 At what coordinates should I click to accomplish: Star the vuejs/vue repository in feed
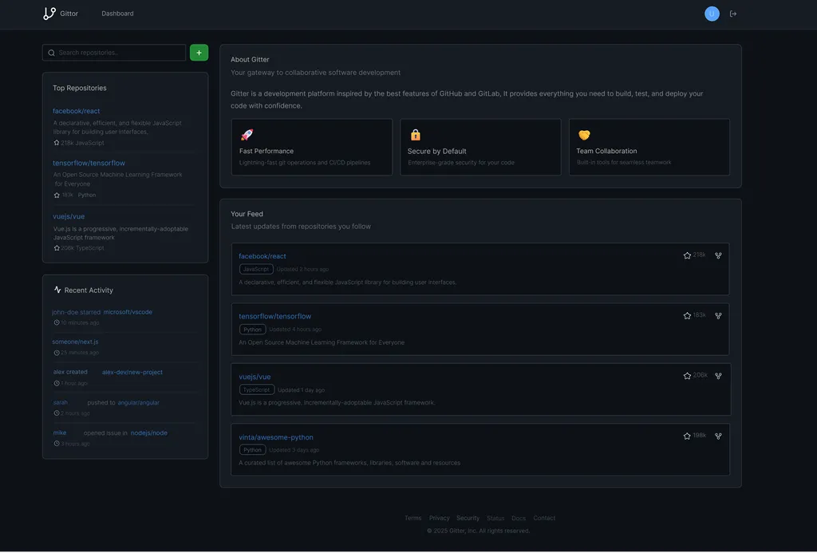click(x=687, y=376)
